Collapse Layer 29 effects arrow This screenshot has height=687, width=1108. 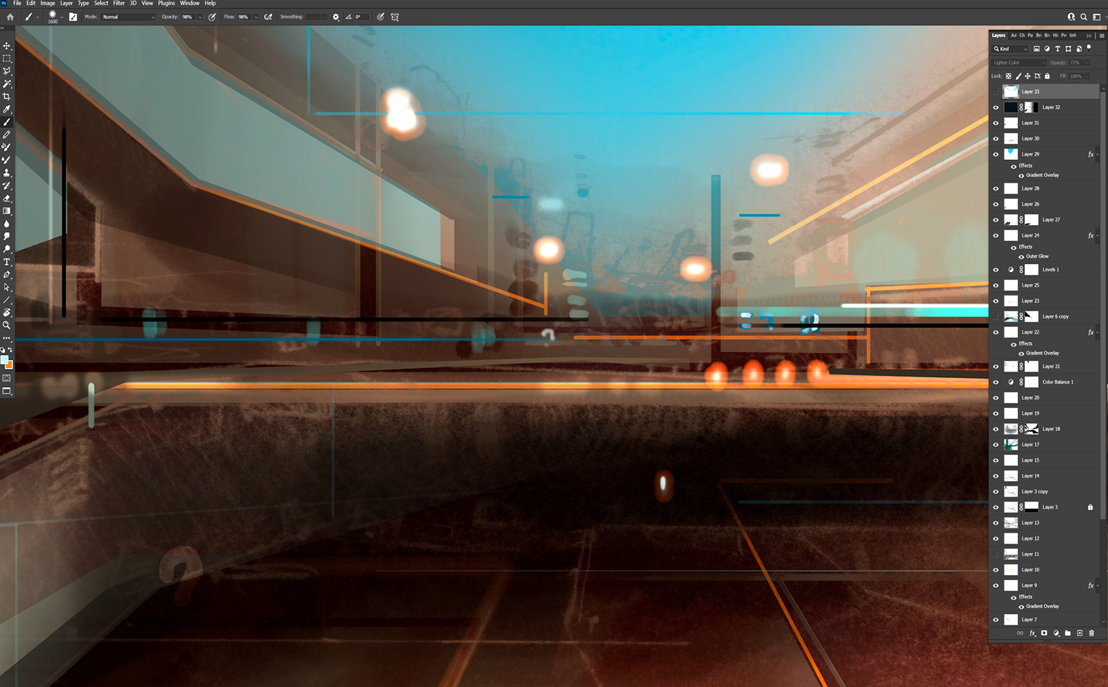(x=1097, y=155)
